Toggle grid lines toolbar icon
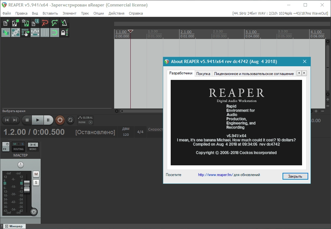The height and width of the screenshot is (229, 331). click(x=45, y=32)
